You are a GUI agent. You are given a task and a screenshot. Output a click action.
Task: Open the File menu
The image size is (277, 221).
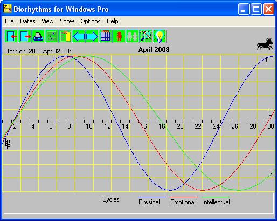9,21
